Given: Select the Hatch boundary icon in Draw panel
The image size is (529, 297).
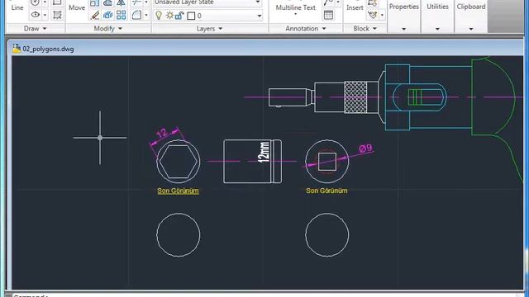Looking at the screenshot, I should pos(57,15).
